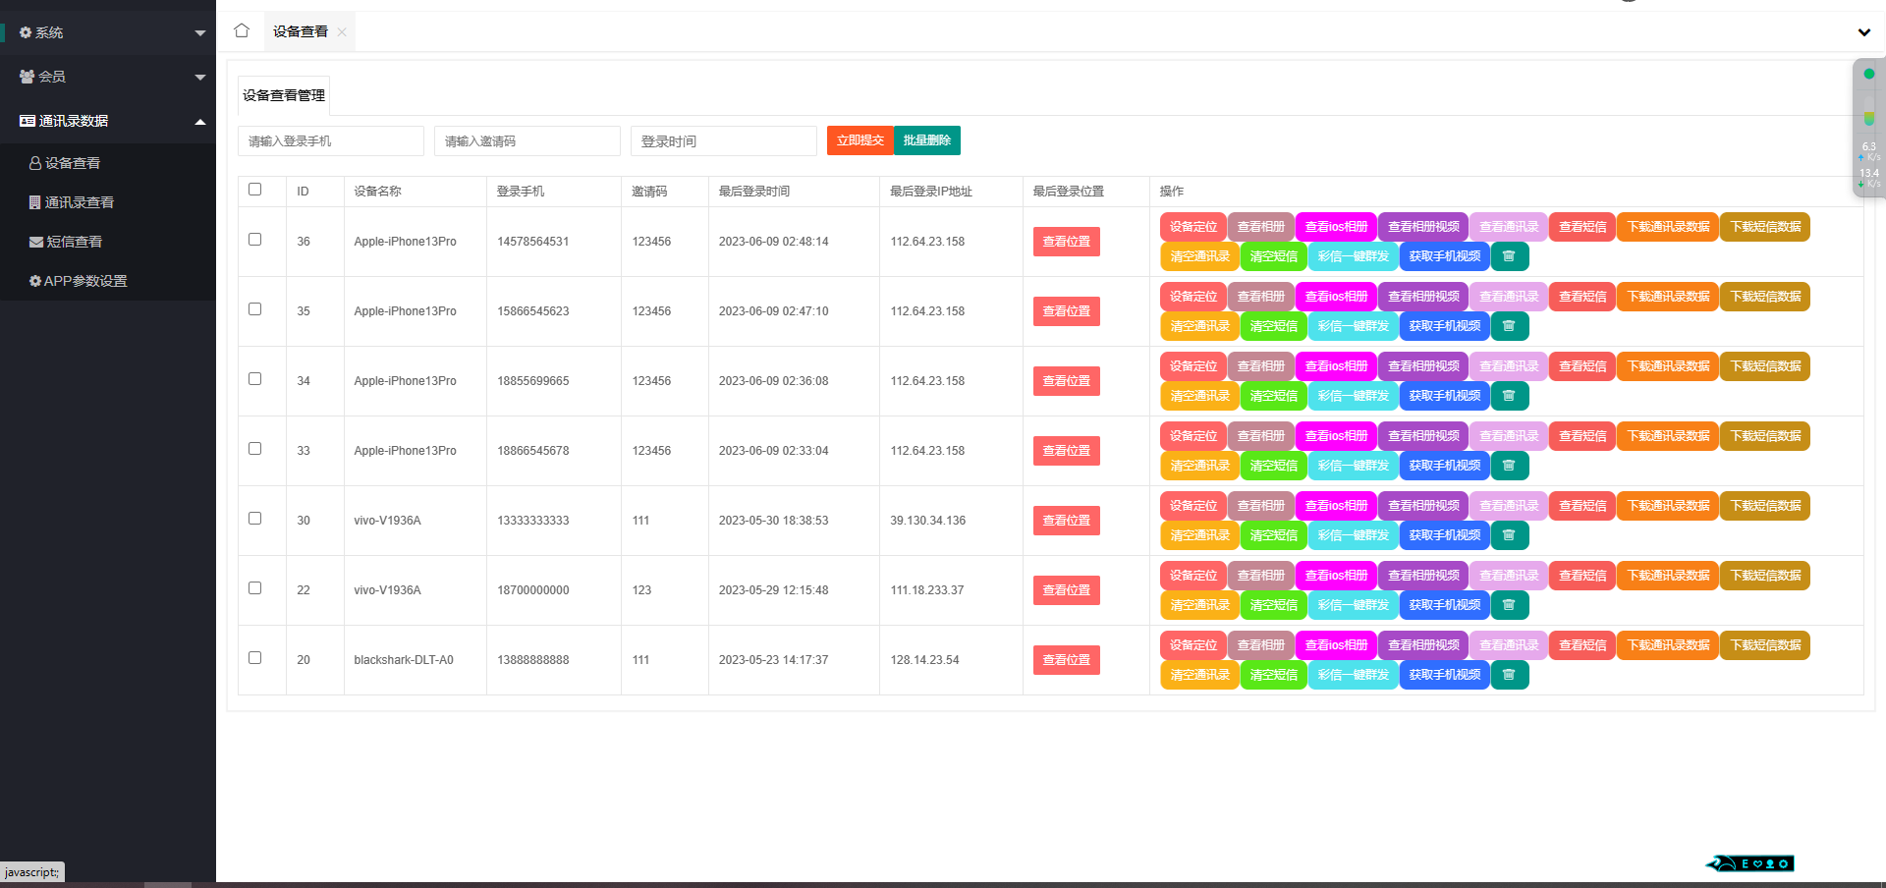Click login time 2023-05-29 12:15:48
Screen dimensions: 1886x888
(x=774, y=590)
